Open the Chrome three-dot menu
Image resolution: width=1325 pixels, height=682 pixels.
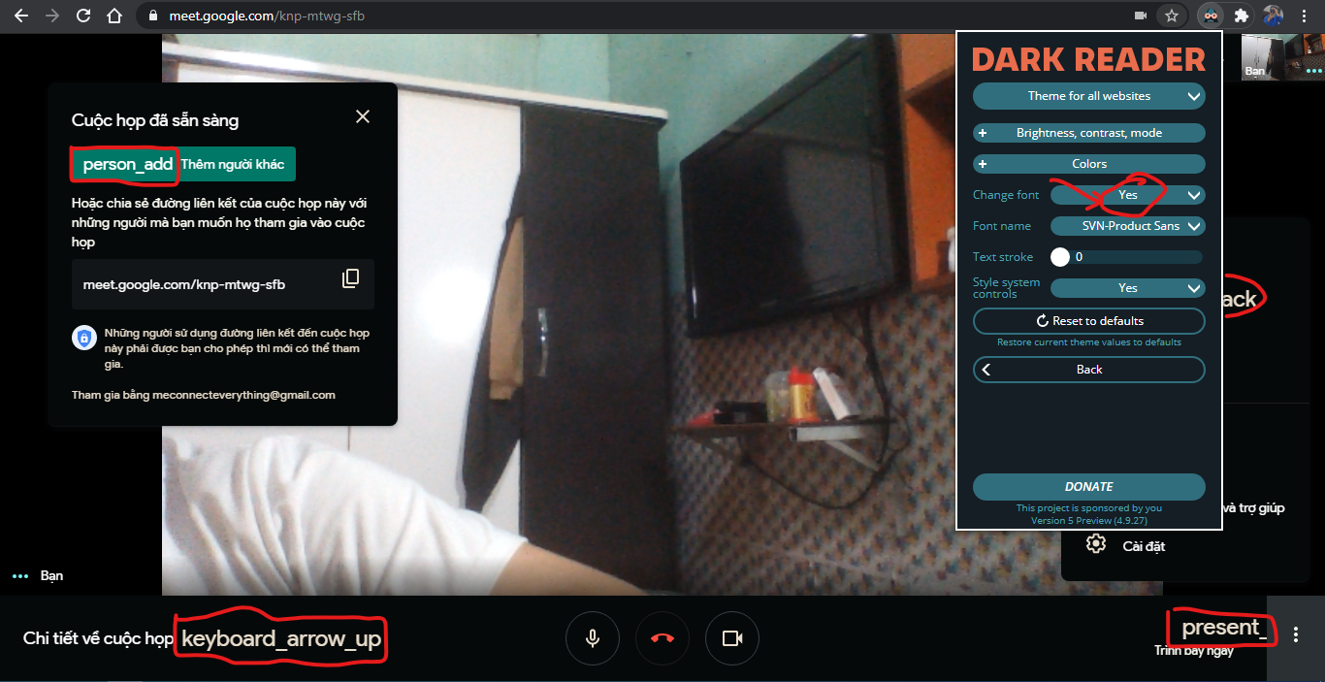tap(1306, 16)
